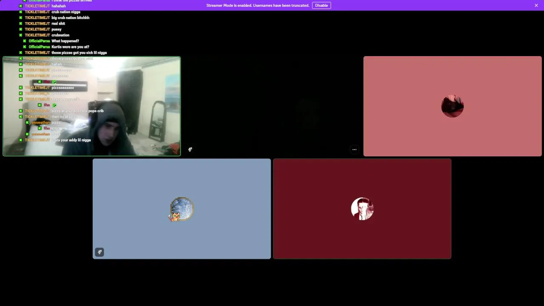Click the Kick badge beside "Kurtis were are you at?"

click(x=25, y=47)
